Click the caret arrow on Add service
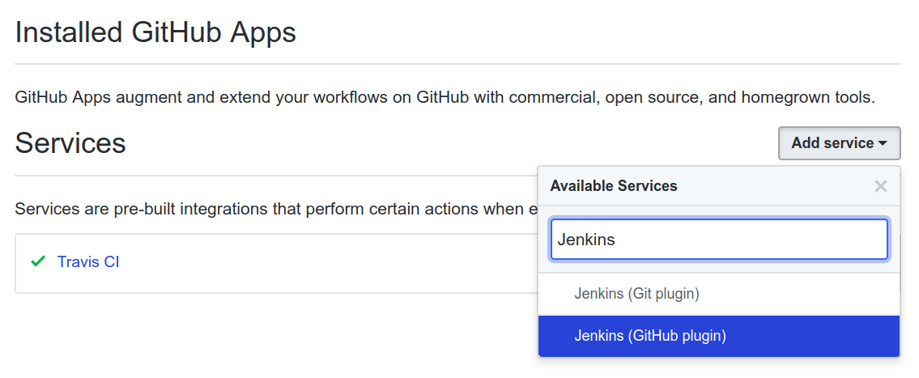Viewport: 919px width, 378px height. (x=883, y=144)
